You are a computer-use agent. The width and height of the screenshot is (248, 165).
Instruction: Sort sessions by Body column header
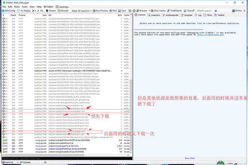(x=119, y=15)
